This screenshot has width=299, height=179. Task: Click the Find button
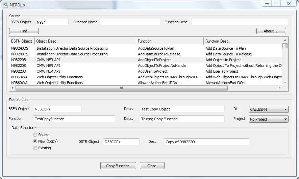tap(24, 31)
